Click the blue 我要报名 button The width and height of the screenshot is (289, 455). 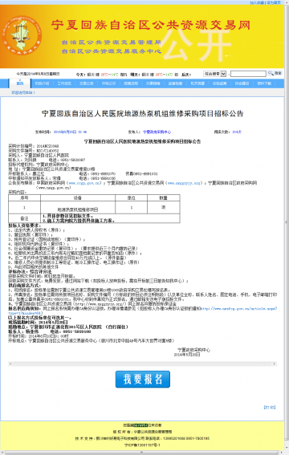click(x=143, y=379)
